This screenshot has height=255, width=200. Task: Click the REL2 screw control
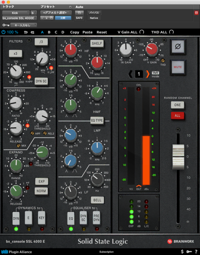click(45, 133)
